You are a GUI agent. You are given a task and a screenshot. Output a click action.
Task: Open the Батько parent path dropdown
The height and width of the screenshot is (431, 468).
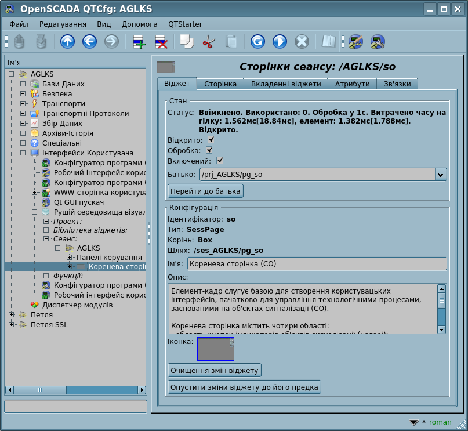441,175
